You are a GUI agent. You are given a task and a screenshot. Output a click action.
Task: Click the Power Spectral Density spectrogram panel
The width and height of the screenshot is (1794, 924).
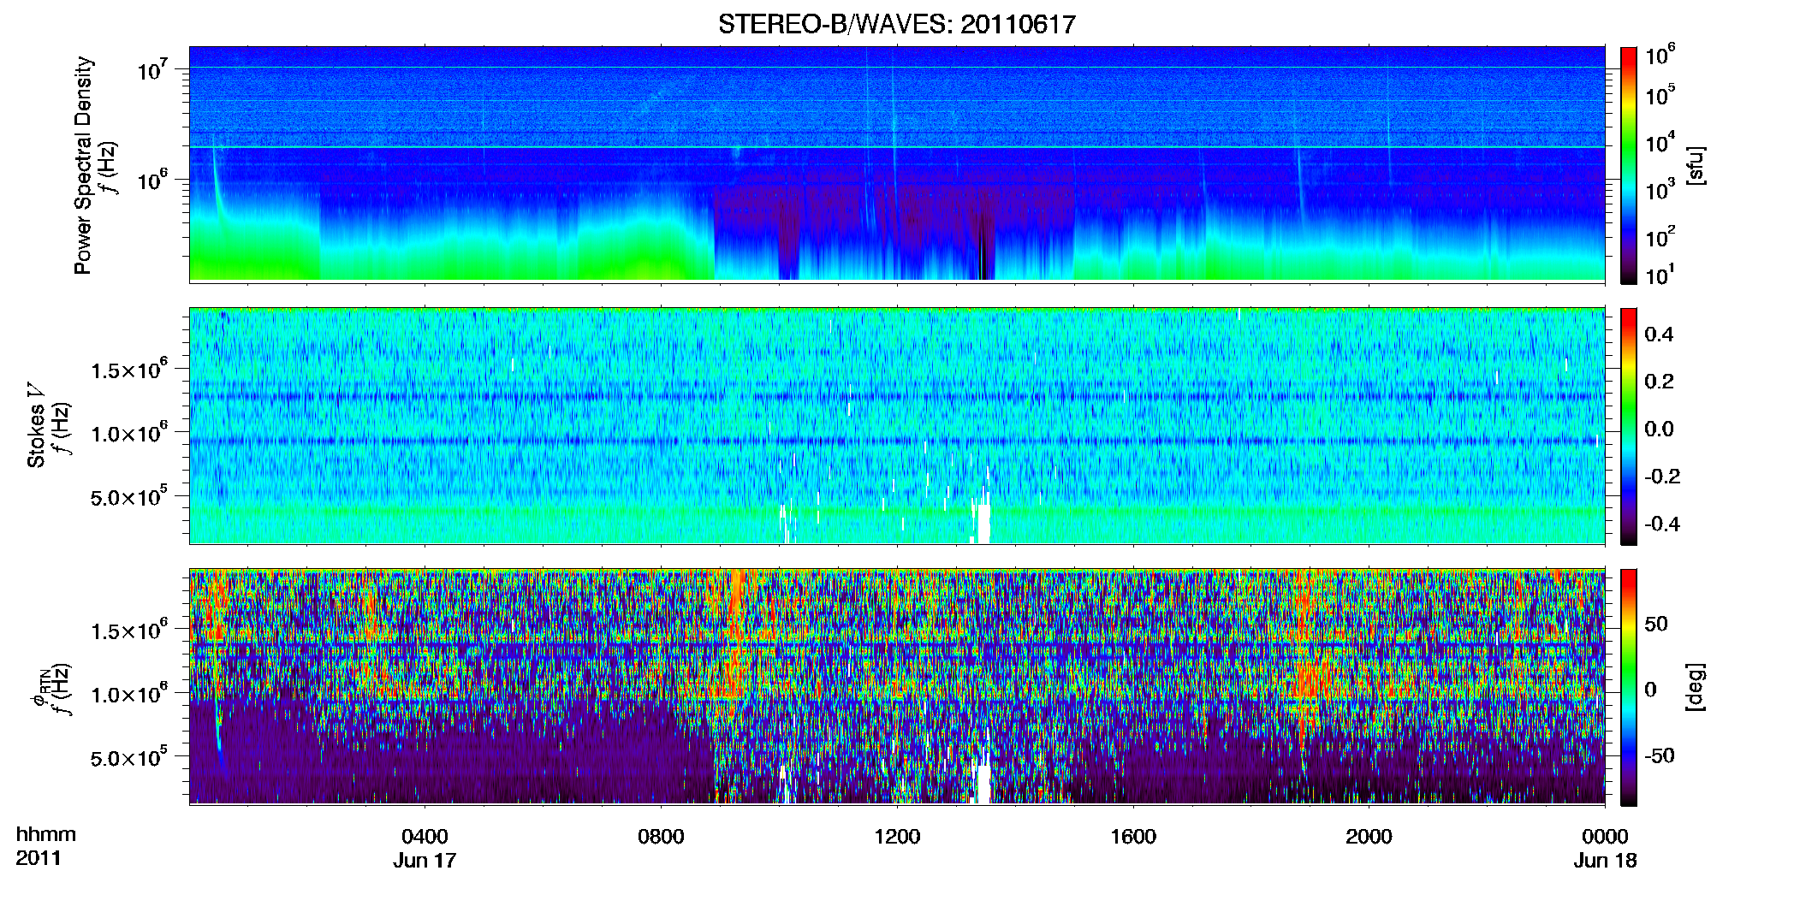(897, 164)
